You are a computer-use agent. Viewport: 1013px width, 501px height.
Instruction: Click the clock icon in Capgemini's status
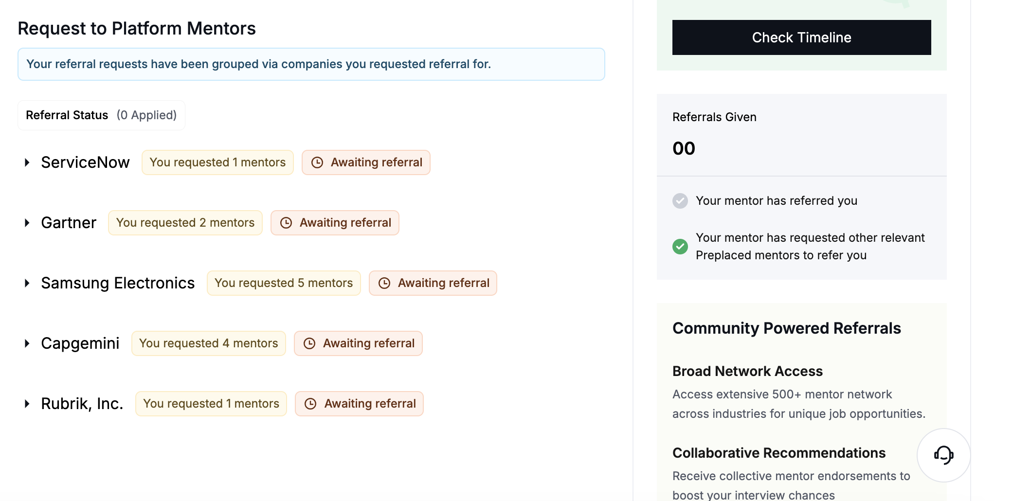[x=309, y=343]
